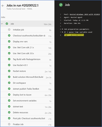Click the green check icon for Deploy bot to Azure
Image resolution: width=102 pixels, height=127 pixels.
click(x=9, y=95)
